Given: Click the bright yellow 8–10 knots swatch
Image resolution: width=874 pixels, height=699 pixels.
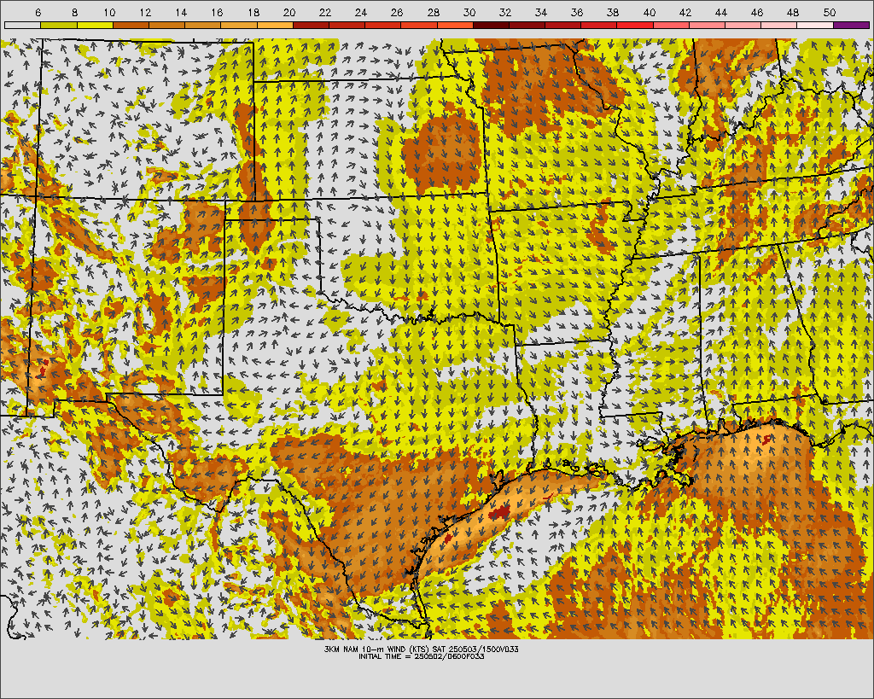Looking at the screenshot, I should point(95,25).
